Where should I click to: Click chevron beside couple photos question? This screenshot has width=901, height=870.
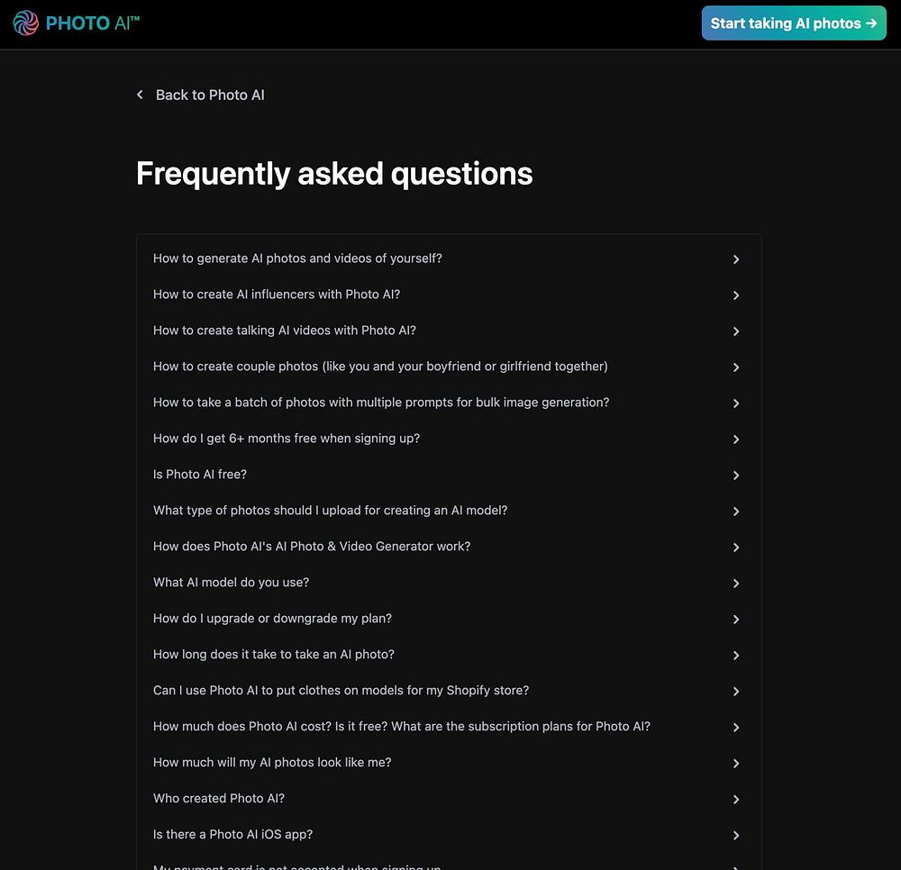click(x=736, y=367)
